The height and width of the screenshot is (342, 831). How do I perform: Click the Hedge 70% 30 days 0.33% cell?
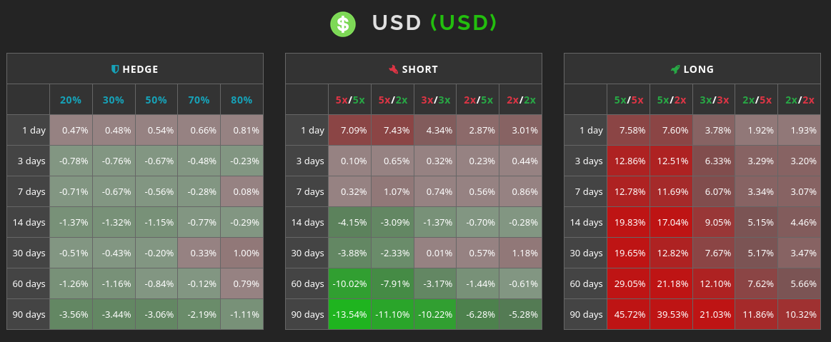click(199, 253)
